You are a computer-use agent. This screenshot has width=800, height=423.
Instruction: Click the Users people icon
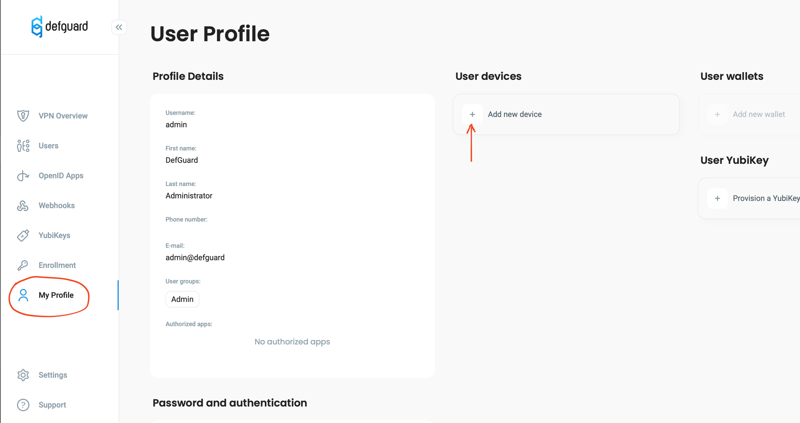(23, 146)
